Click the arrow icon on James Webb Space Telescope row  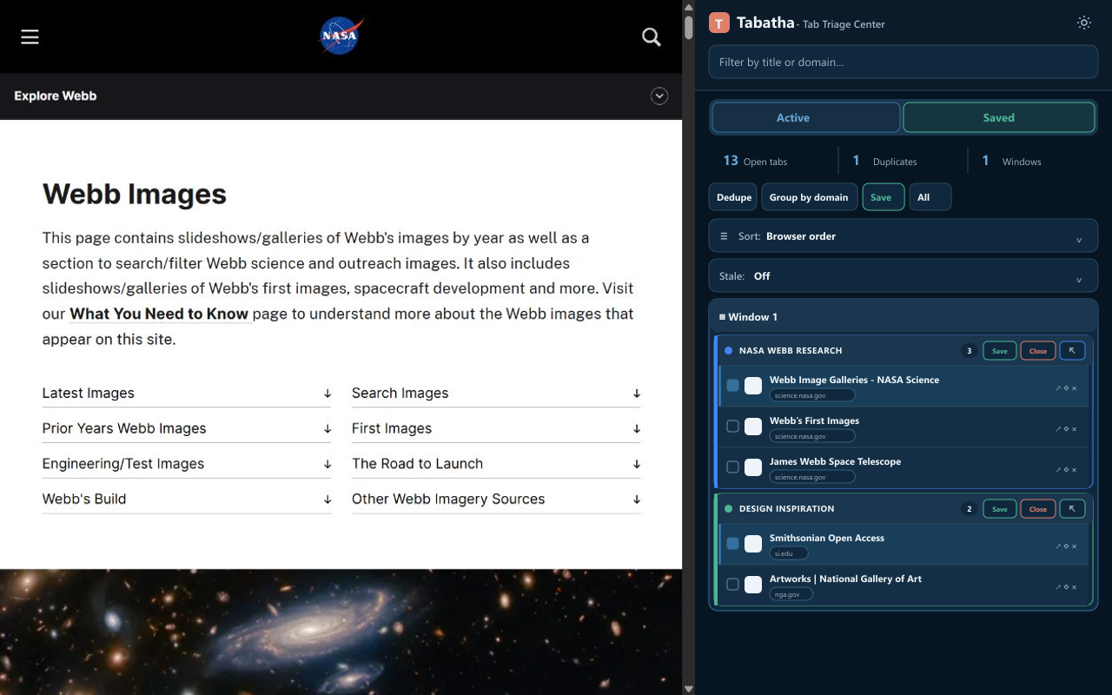tap(1058, 470)
